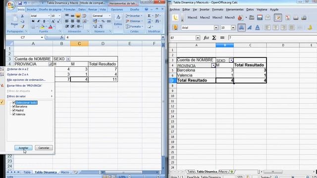The width and height of the screenshot is (317, 178).
Task: Click Excel's format painter brush
Action: [x=22, y=27]
